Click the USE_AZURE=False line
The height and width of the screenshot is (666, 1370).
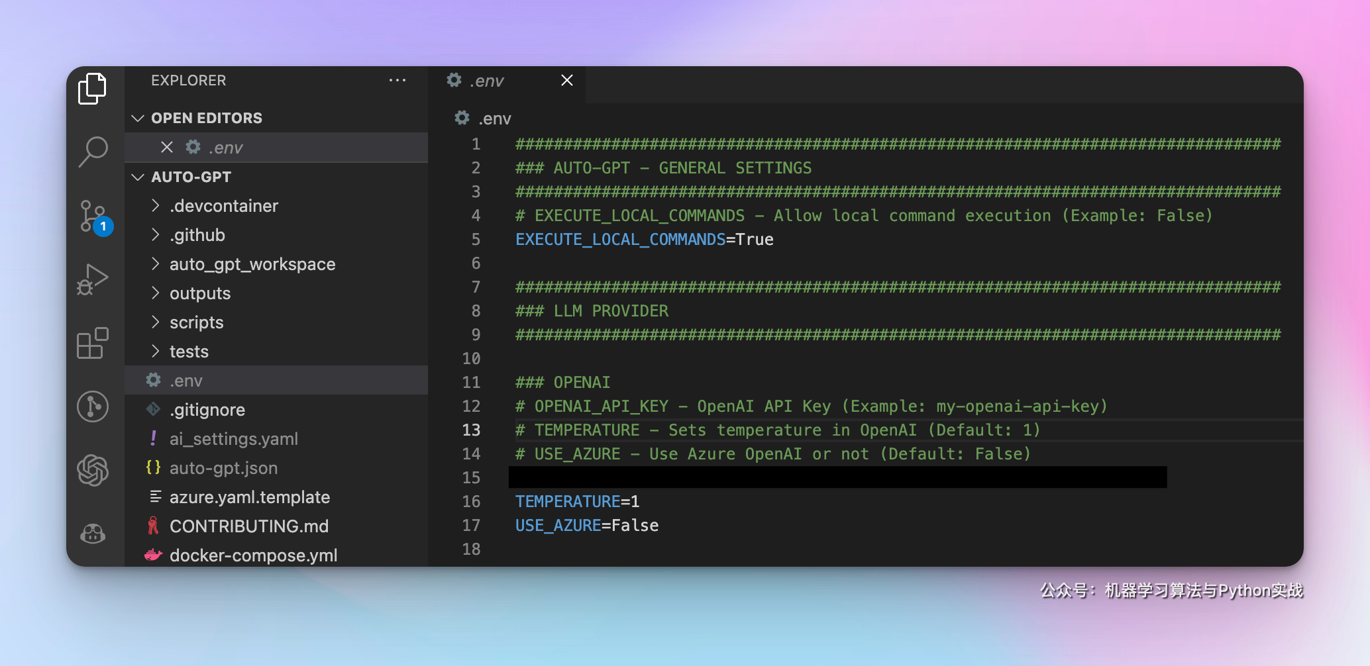pos(587,525)
